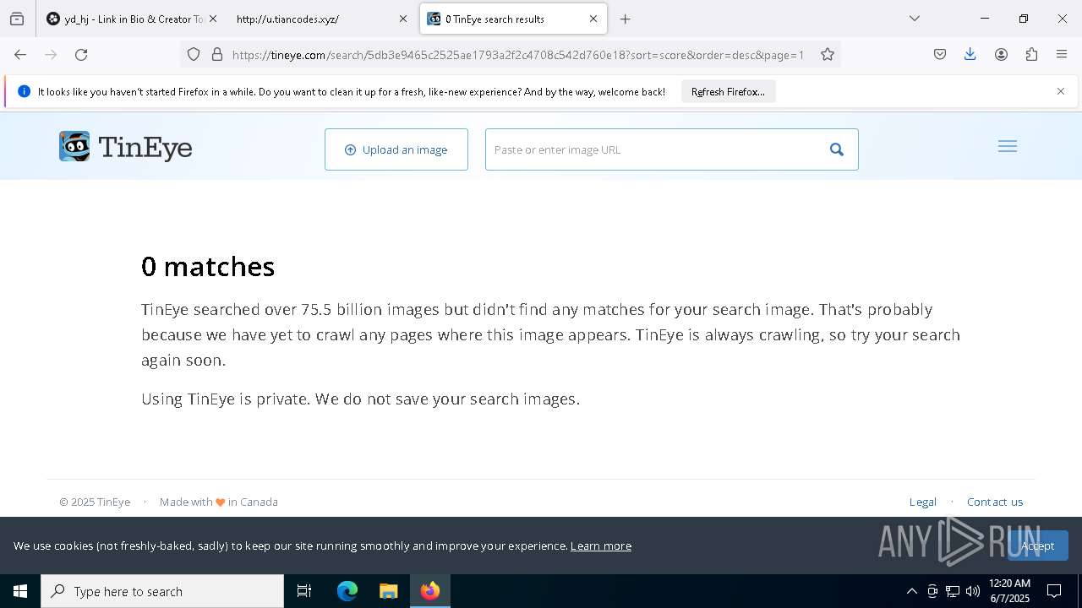Open Windows notification center
1082x608 pixels.
(x=1054, y=591)
